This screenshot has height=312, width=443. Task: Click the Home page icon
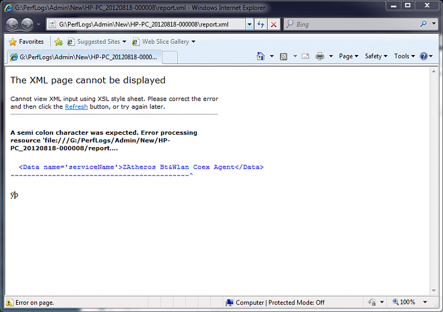click(260, 56)
